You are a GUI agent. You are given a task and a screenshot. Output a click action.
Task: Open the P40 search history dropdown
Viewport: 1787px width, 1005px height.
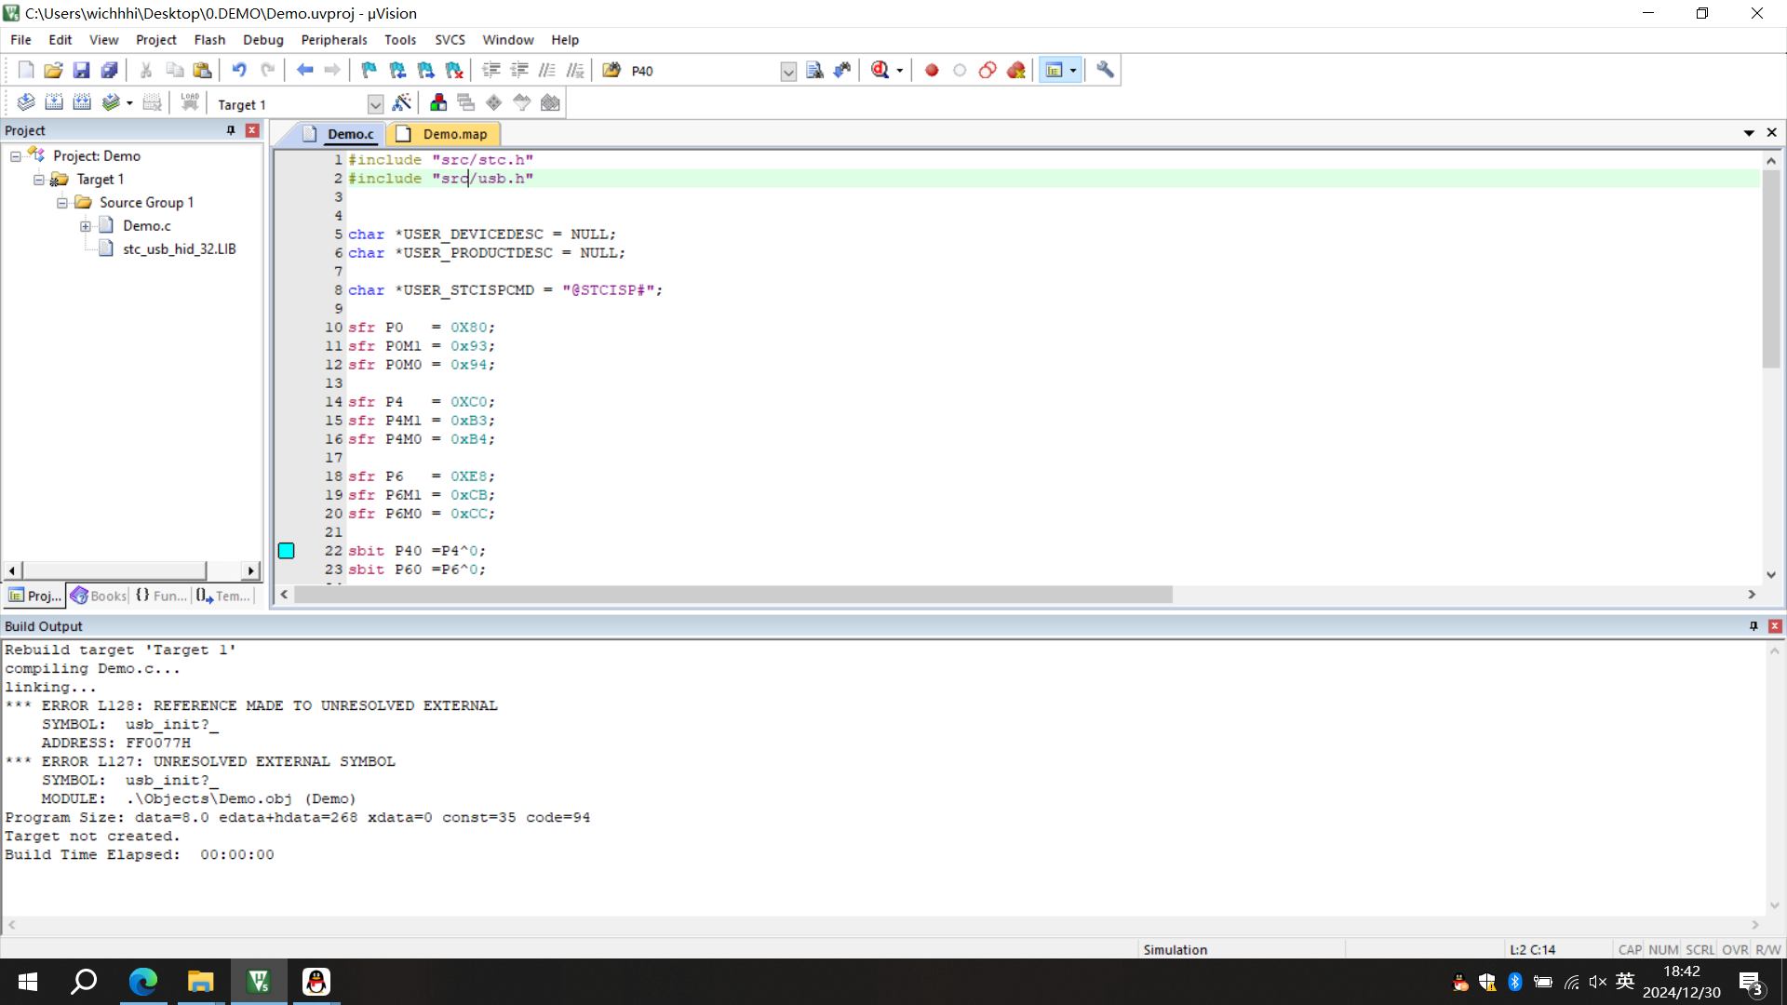(x=788, y=72)
